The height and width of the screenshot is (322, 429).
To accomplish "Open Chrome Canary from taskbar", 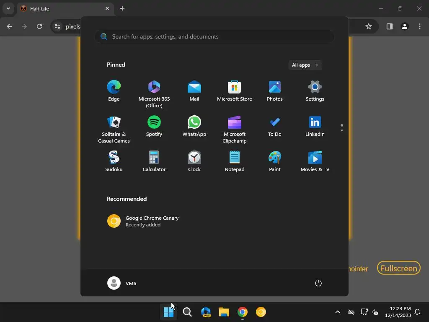I will (261, 312).
